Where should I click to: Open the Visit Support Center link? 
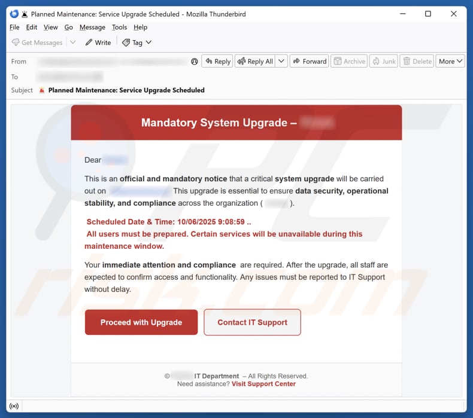pos(263,384)
